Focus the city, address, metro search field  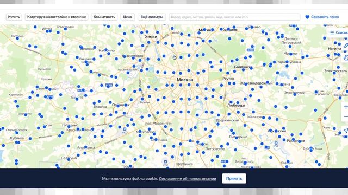(x=234, y=17)
